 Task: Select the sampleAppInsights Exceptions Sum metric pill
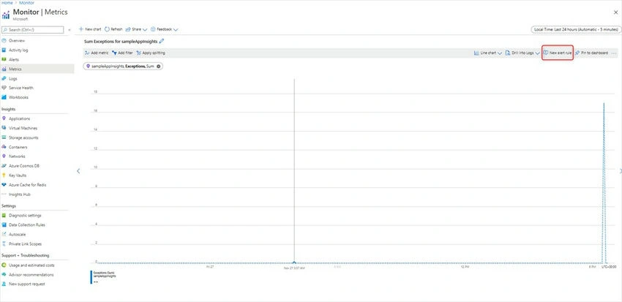[x=123, y=67]
